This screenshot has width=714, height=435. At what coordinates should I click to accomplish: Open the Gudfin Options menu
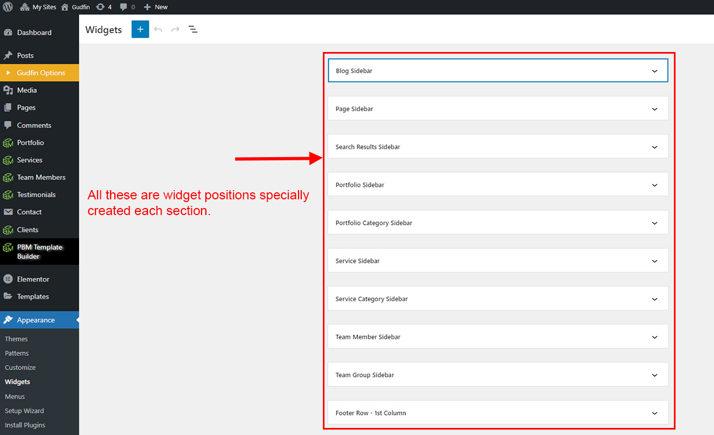click(41, 73)
